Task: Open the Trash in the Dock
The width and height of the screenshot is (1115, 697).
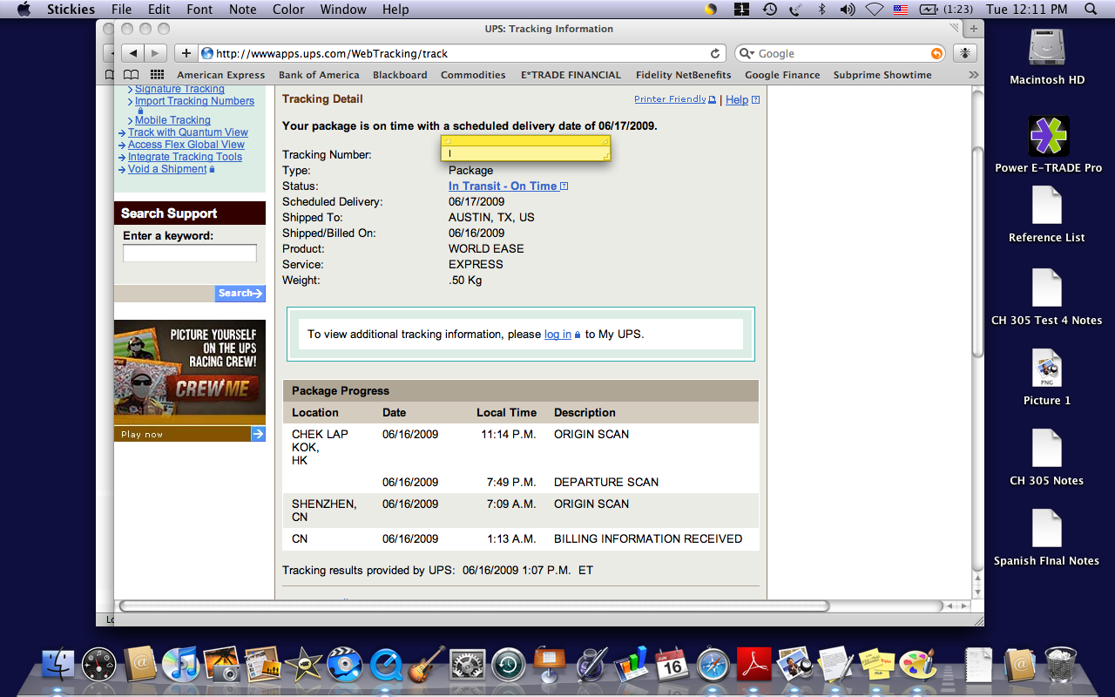Action: click(1060, 665)
